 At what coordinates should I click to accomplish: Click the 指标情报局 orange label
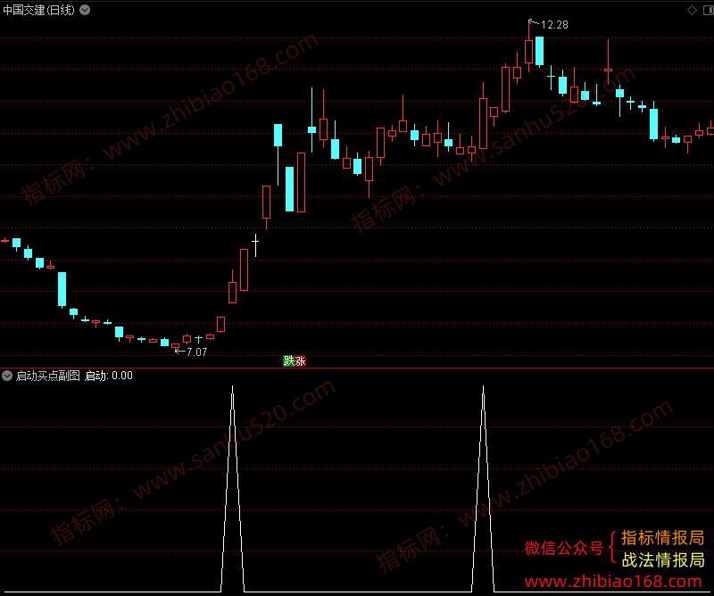coord(662,538)
